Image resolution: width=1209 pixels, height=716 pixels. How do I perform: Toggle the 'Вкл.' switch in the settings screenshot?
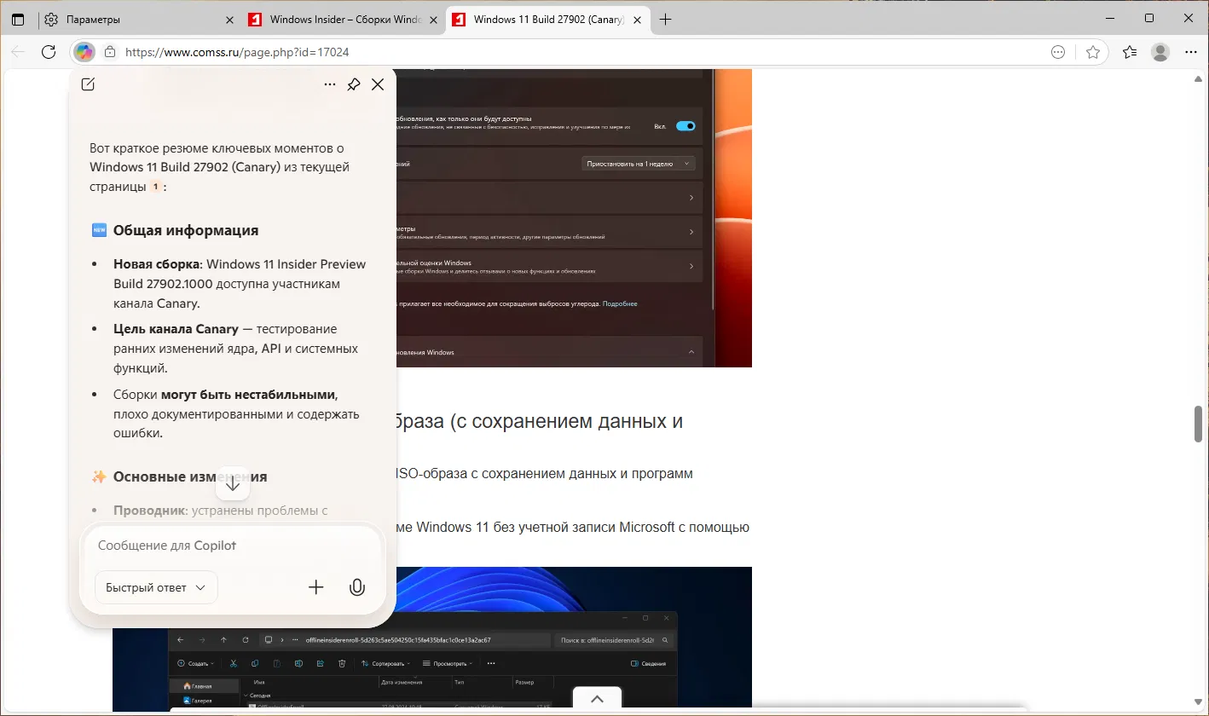[x=685, y=126]
